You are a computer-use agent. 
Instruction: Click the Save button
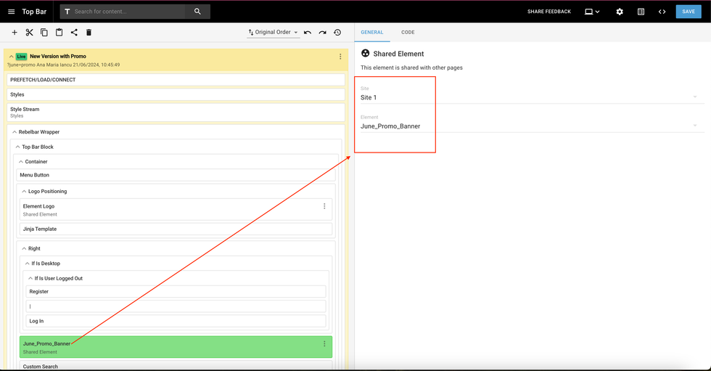[x=688, y=12]
